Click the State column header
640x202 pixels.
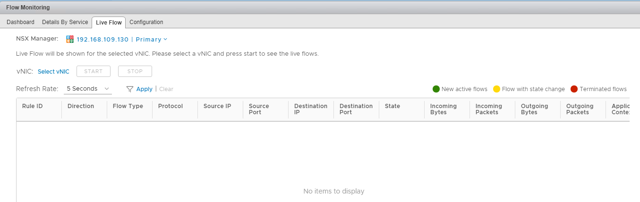point(393,106)
